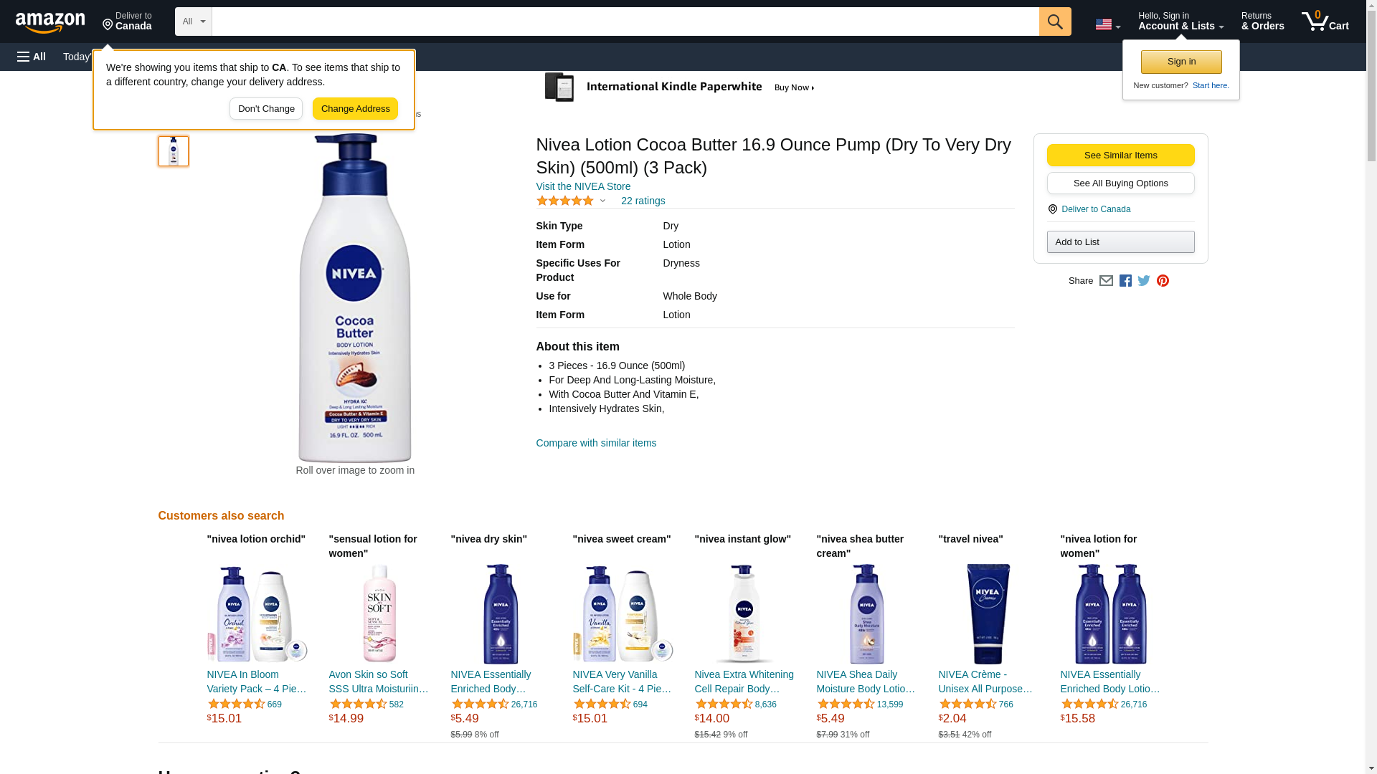The image size is (1377, 774).
Task: Open the All hamburger menu
Action: pos(32,57)
